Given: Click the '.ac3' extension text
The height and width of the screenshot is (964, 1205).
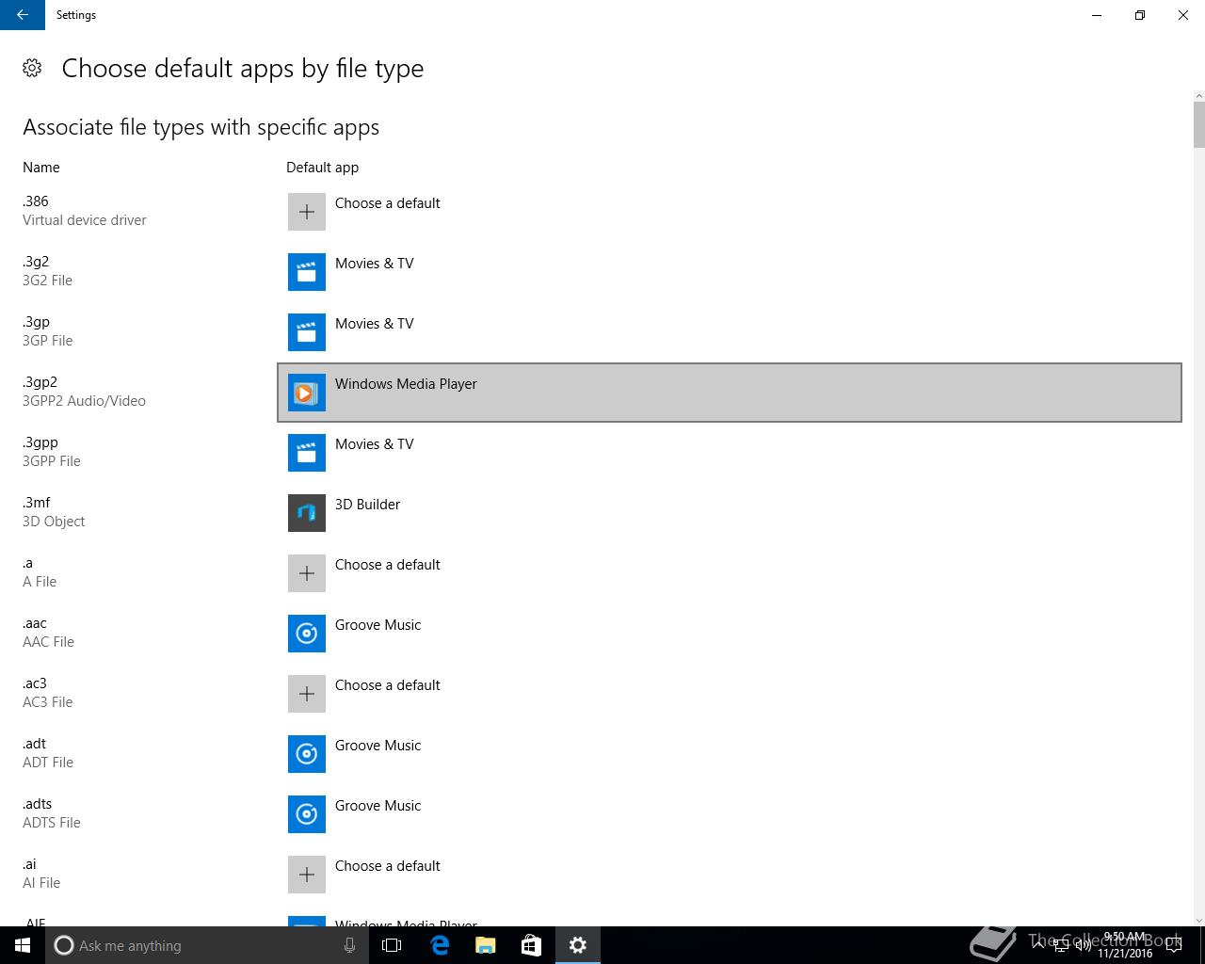Looking at the screenshot, I should (x=35, y=683).
